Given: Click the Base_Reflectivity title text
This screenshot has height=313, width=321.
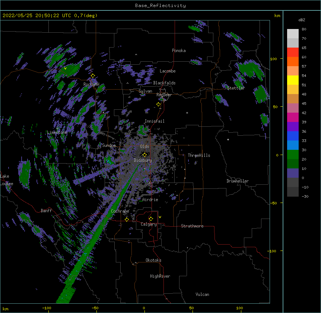Looking at the screenshot, I should click(x=160, y=6).
